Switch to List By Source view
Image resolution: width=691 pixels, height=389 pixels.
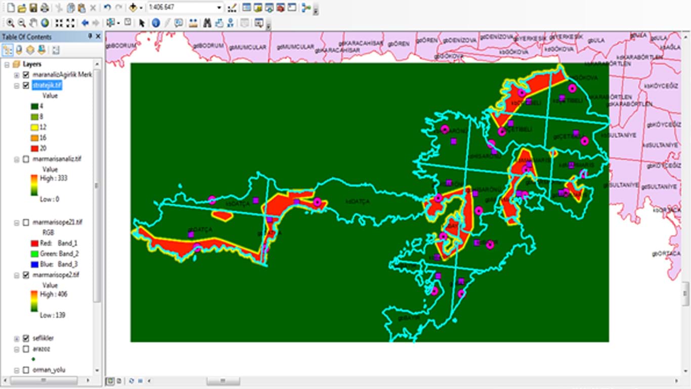(19, 50)
